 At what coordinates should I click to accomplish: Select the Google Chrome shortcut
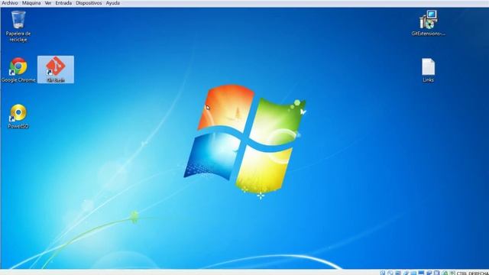point(18,70)
